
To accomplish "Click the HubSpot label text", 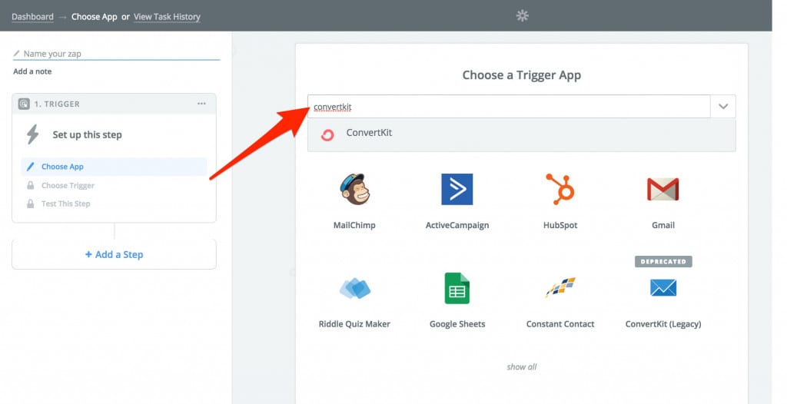I will pos(560,225).
